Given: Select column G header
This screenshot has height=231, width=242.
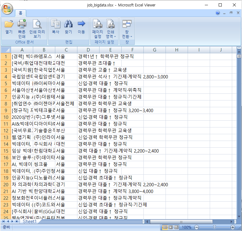Looking at the screenshot, I should coord(154,50).
